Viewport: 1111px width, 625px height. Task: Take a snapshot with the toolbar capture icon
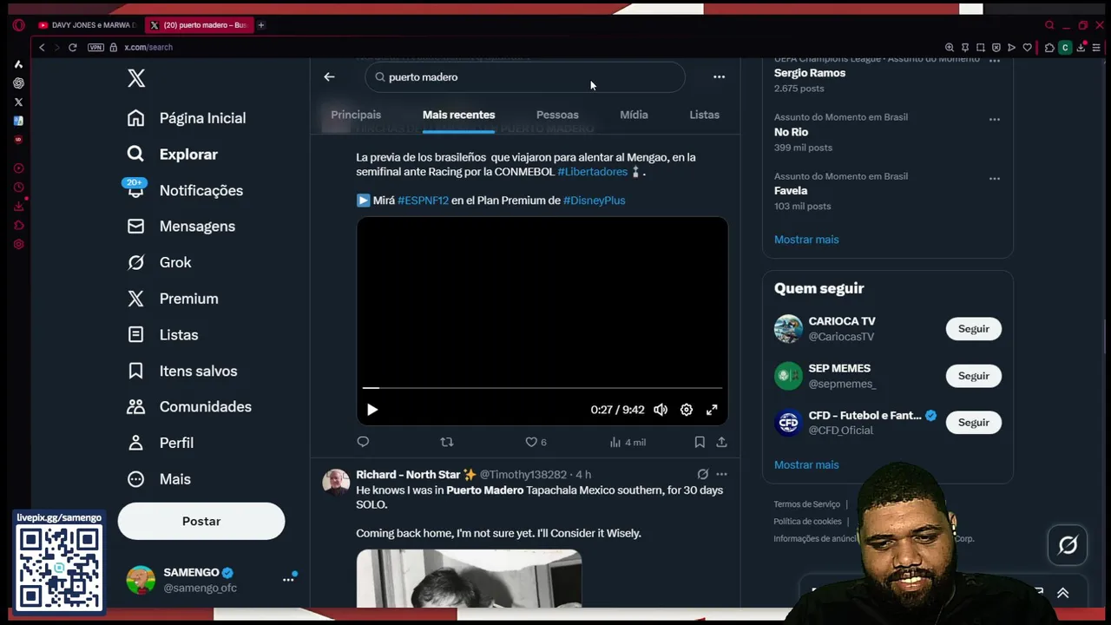point(981,48)
